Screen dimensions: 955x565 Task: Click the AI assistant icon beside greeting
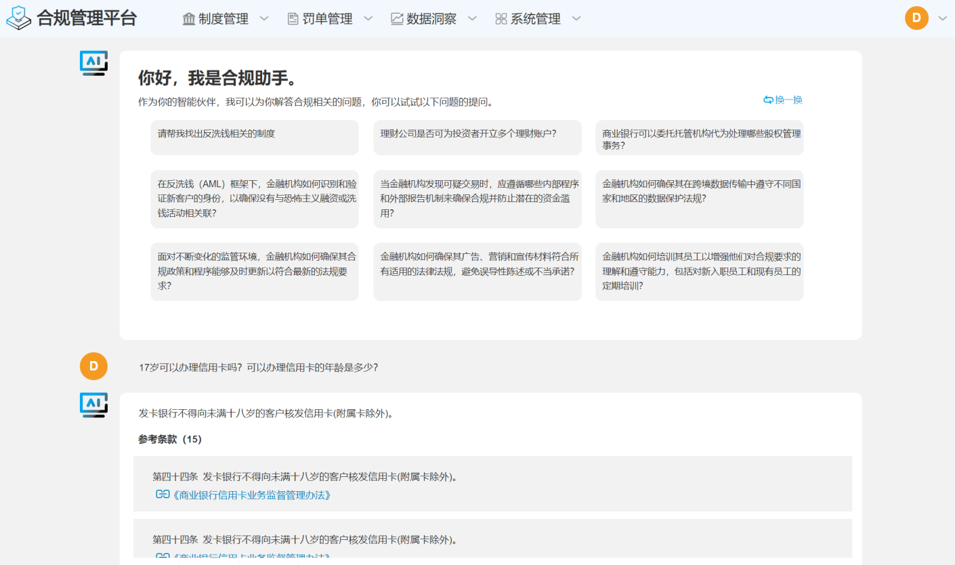coord(93,63)
